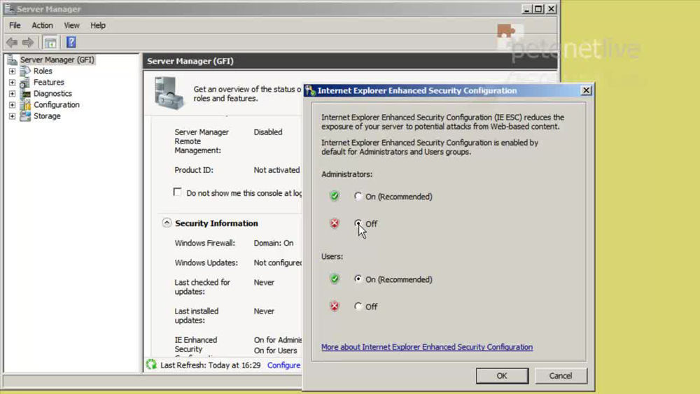Viewport: 700px width, 394px height.
Task: Click Cancel in the IE ESC dialog
Action: 561,376
